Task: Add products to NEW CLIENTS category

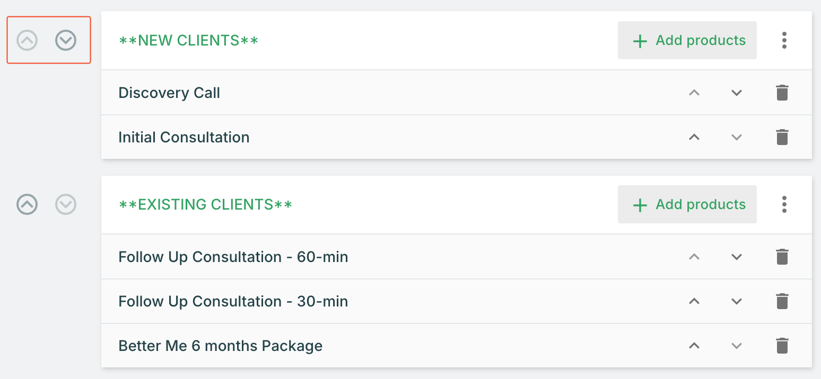Action: click(687, 40)
